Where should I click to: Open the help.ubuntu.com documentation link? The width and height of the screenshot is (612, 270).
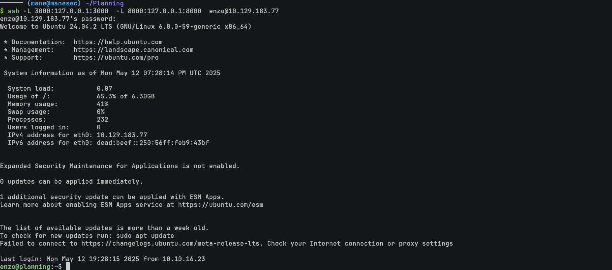coord(118,42)
